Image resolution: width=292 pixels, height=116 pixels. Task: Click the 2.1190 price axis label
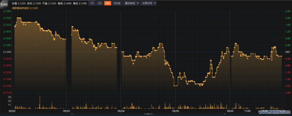(x=7, y=79)
